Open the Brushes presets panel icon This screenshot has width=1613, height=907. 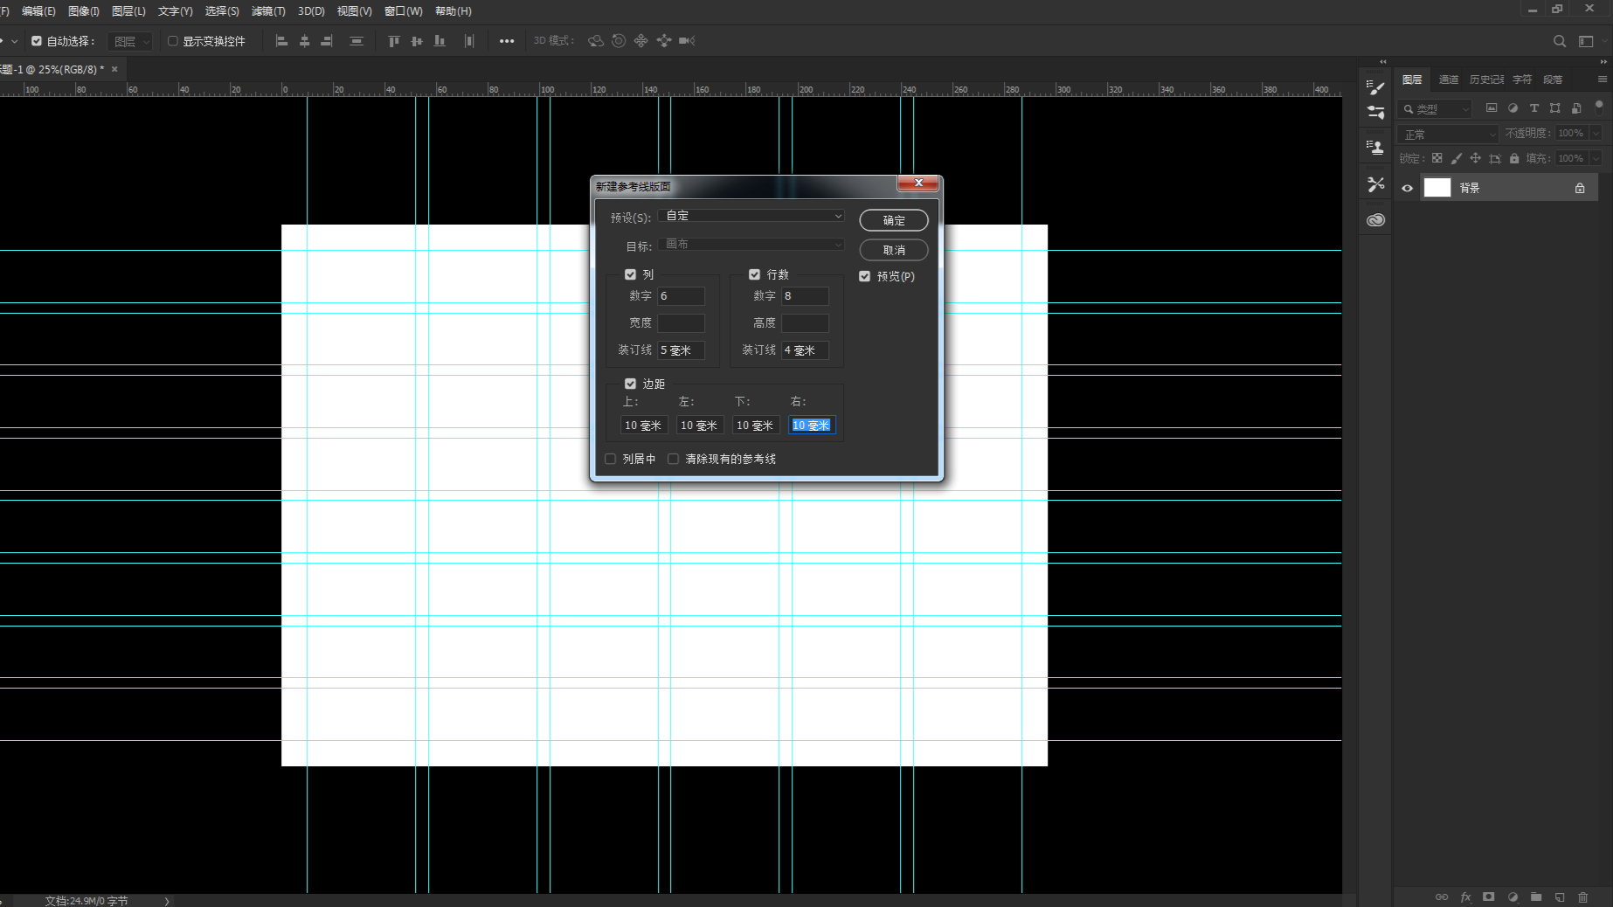pyautogui.click(x=1376, y=113)
